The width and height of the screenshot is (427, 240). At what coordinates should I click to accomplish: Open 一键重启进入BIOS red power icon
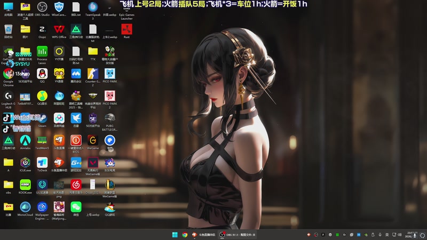pyautogui.click(x=76, y=141)
